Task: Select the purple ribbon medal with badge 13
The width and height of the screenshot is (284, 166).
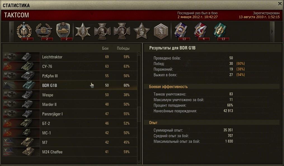Action: click(182, 31)
